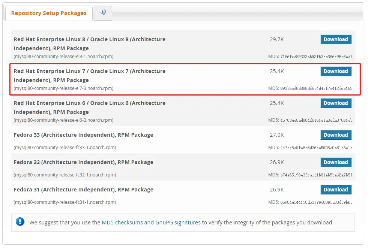Select the filename mysql80-community-release-el6-3.noarch.rpm
This screenshot has width=368, height=248.
[x=64, y=120]
